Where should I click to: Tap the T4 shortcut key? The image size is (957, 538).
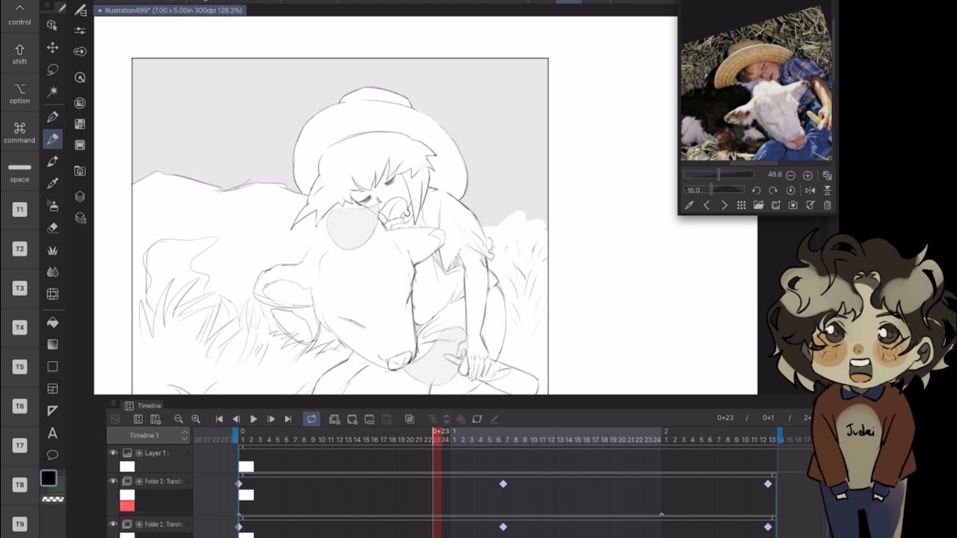19,327
